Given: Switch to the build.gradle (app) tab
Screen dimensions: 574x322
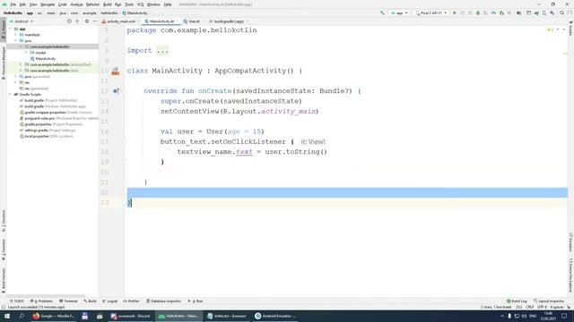Looking at the screenshot, I should pos(228,21).
